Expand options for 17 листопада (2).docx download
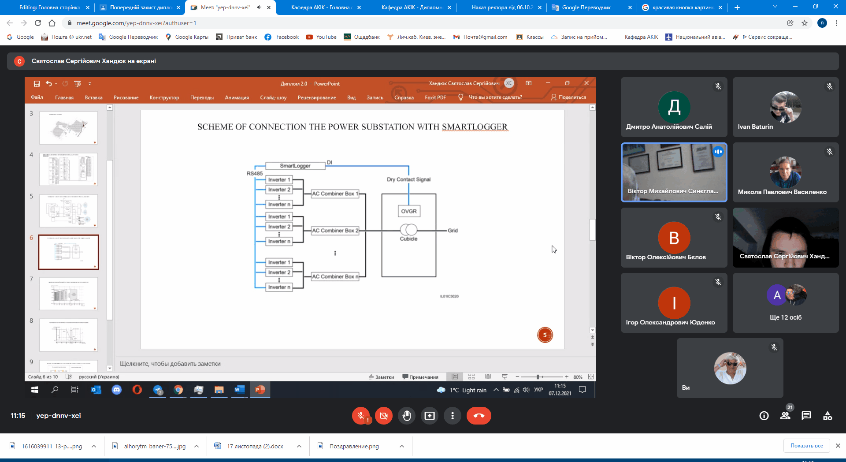Screen dimensions: 846x462 pyautogui.click(x=299, y=446)
